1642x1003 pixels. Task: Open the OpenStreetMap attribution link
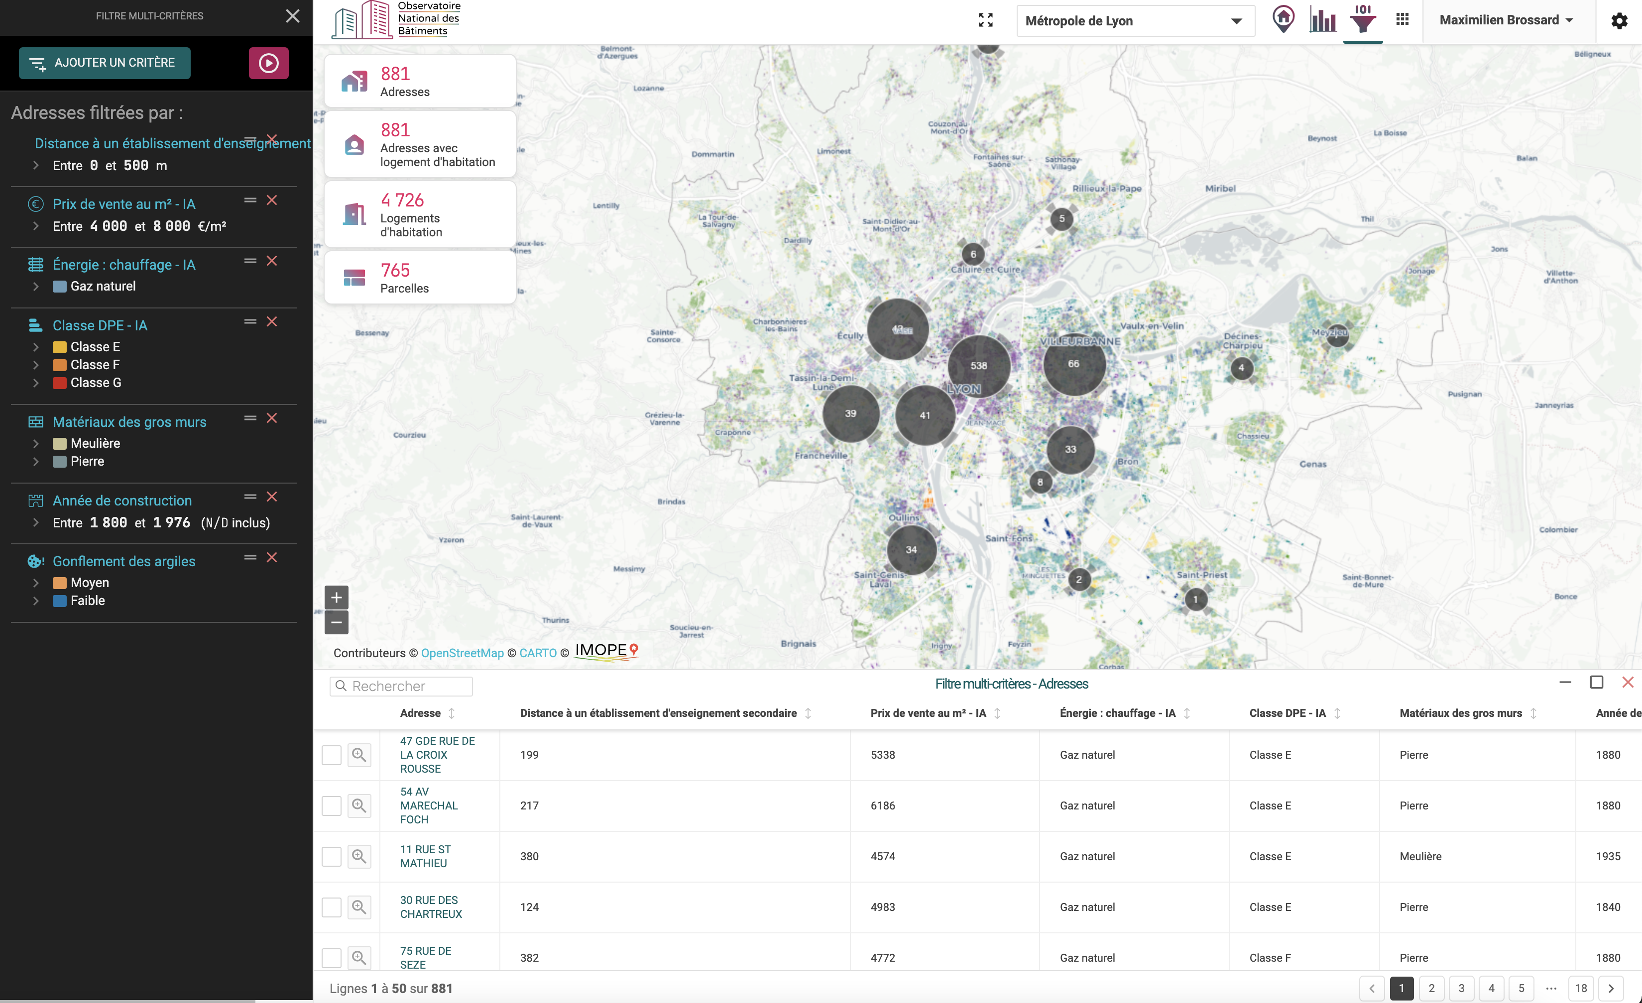pos(462,653)
